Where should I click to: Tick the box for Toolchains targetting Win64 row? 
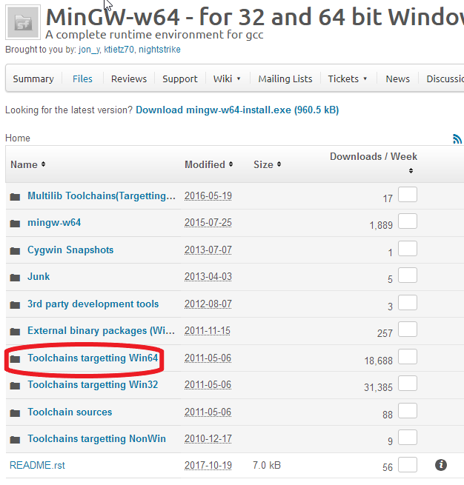pyautogui.click(x=408, y=357)
